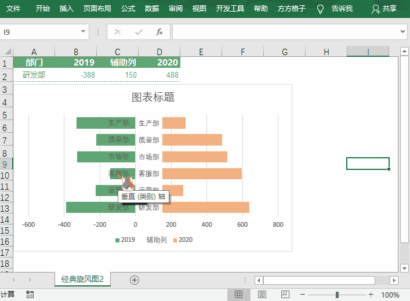
Task: Switch to Page Break Preview
Action: point(285,295)
